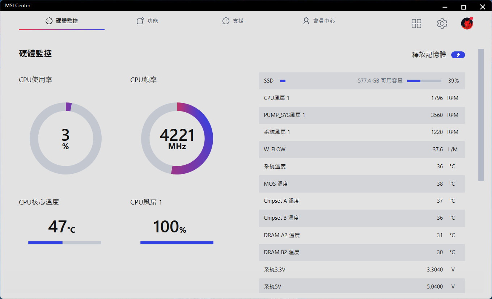This screenshot has width=492, height=299.
Task: Go to the 會員中心 tab
Action: coord(319,21)
